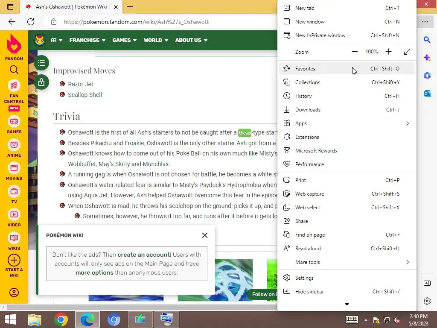Image resolution: width=437 pixels, height=328 pixels.
Task: Open History from Edge menu
Action: click(x=347, y=96)
